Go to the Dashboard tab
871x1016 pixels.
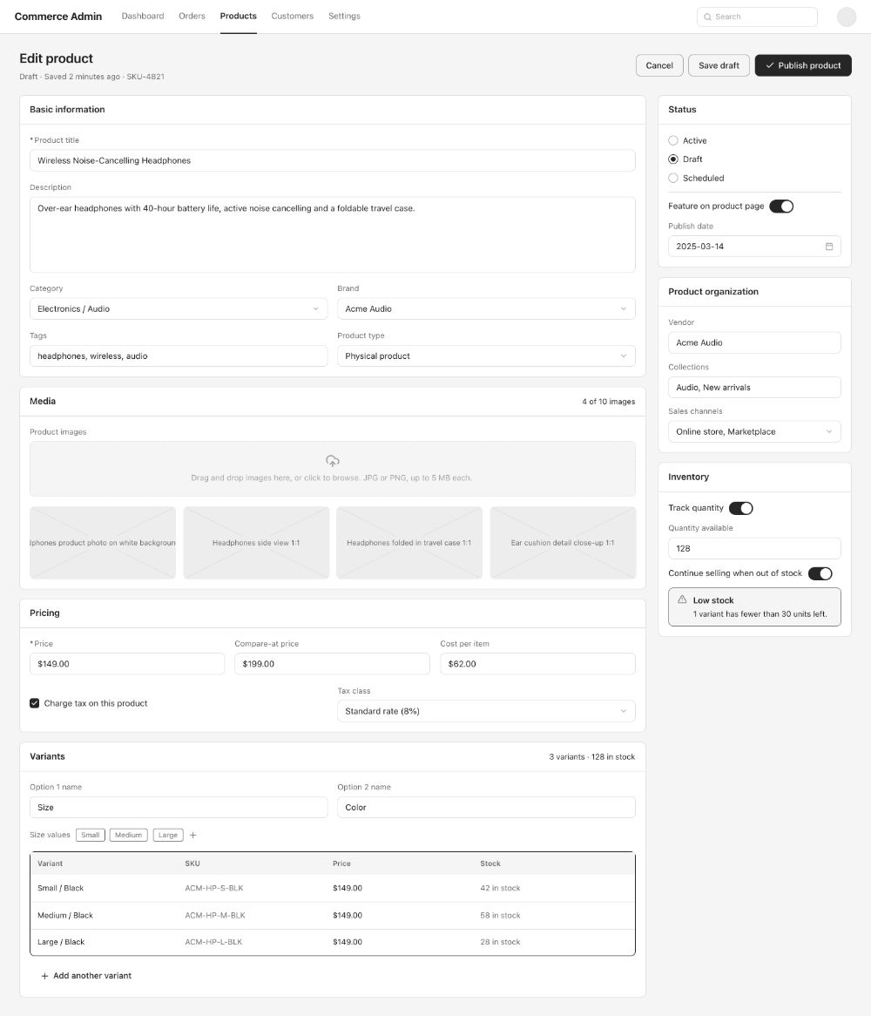tap(143, 17)
